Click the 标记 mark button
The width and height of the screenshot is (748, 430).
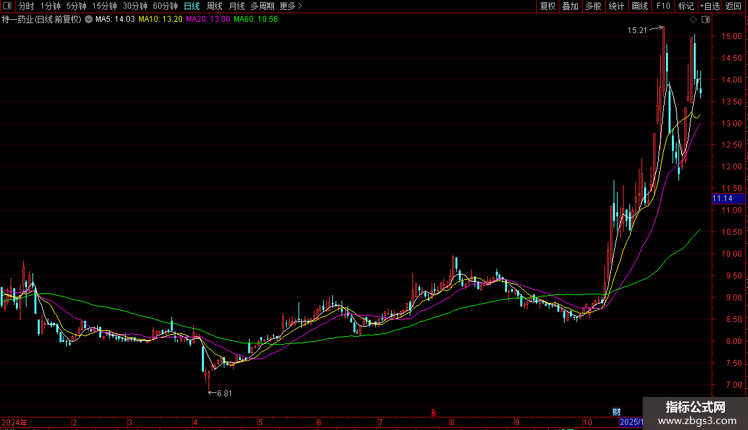click(x=686, y=6)
